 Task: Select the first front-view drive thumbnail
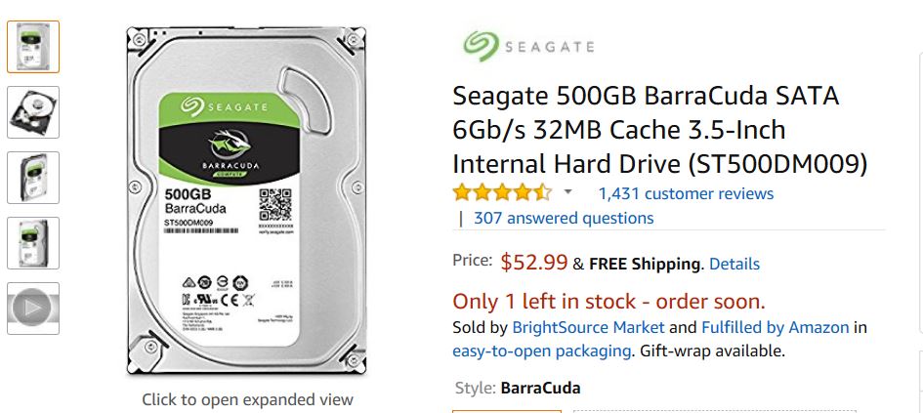coord(33,47)
